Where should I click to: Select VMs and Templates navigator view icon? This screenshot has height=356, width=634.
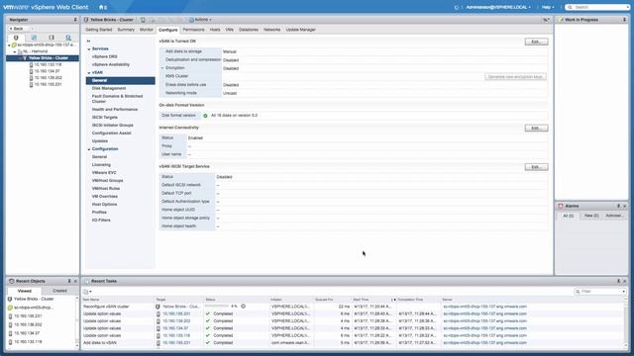coord(34,38)
